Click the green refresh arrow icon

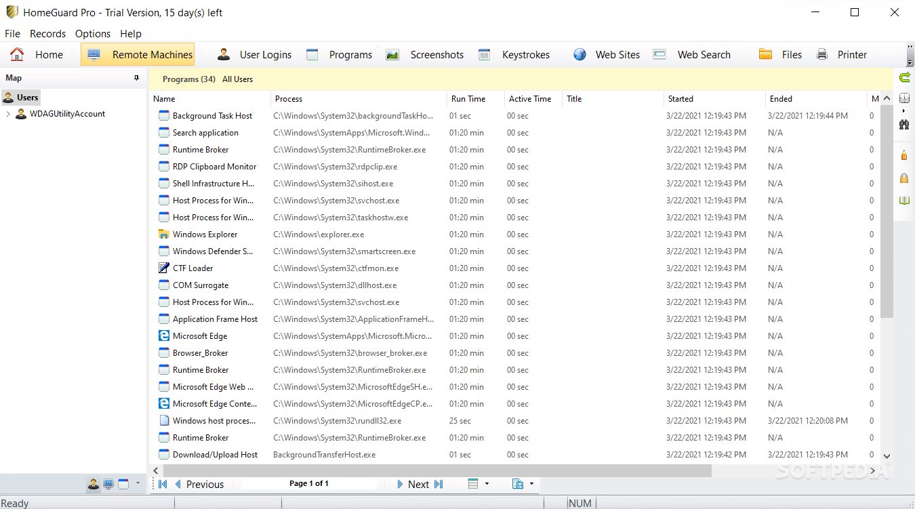(x=904, y=78)
